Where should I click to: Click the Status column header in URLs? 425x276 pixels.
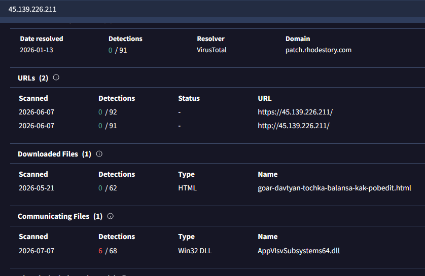pyautogui.click(x=189, y=98)
